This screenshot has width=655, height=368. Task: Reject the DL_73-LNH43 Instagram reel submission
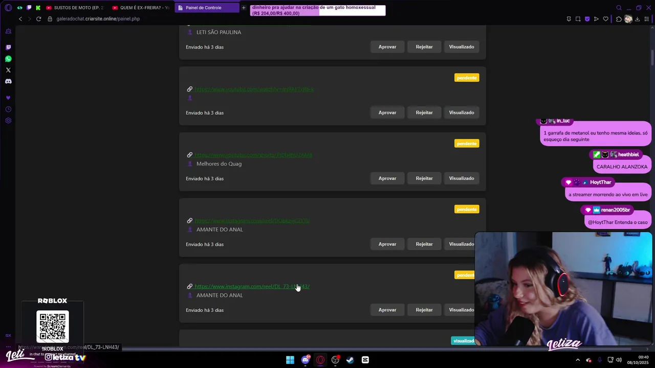[424, 310]
